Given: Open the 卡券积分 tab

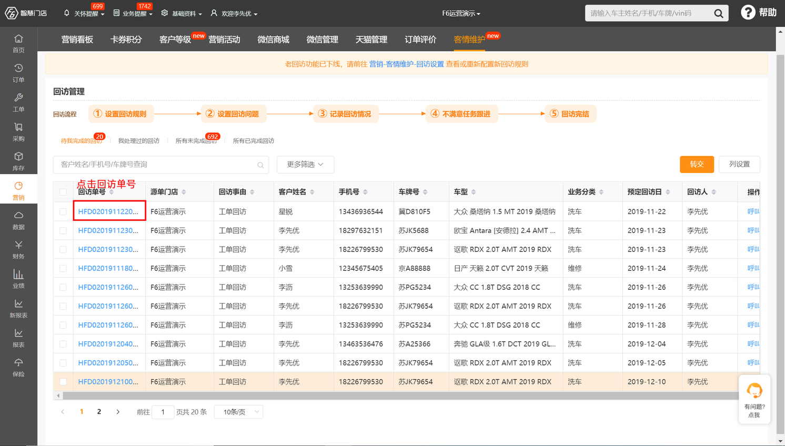Looking at the screenshot, I should [126, 39].
